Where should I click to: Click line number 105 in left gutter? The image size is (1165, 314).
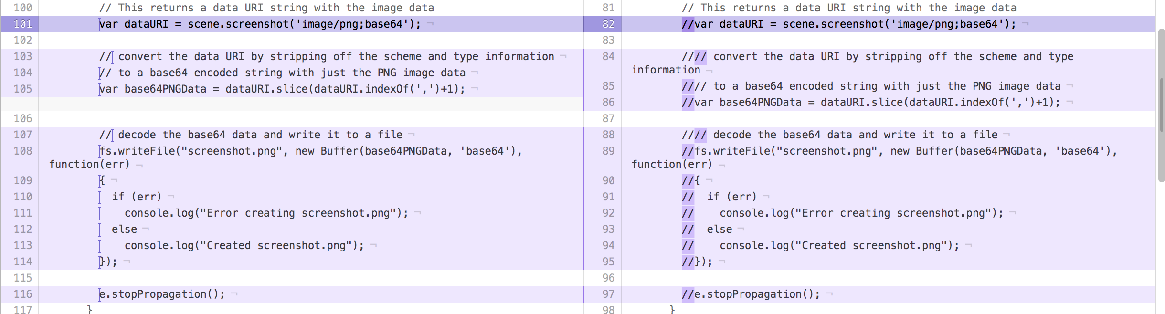click(x=22, y=89)
